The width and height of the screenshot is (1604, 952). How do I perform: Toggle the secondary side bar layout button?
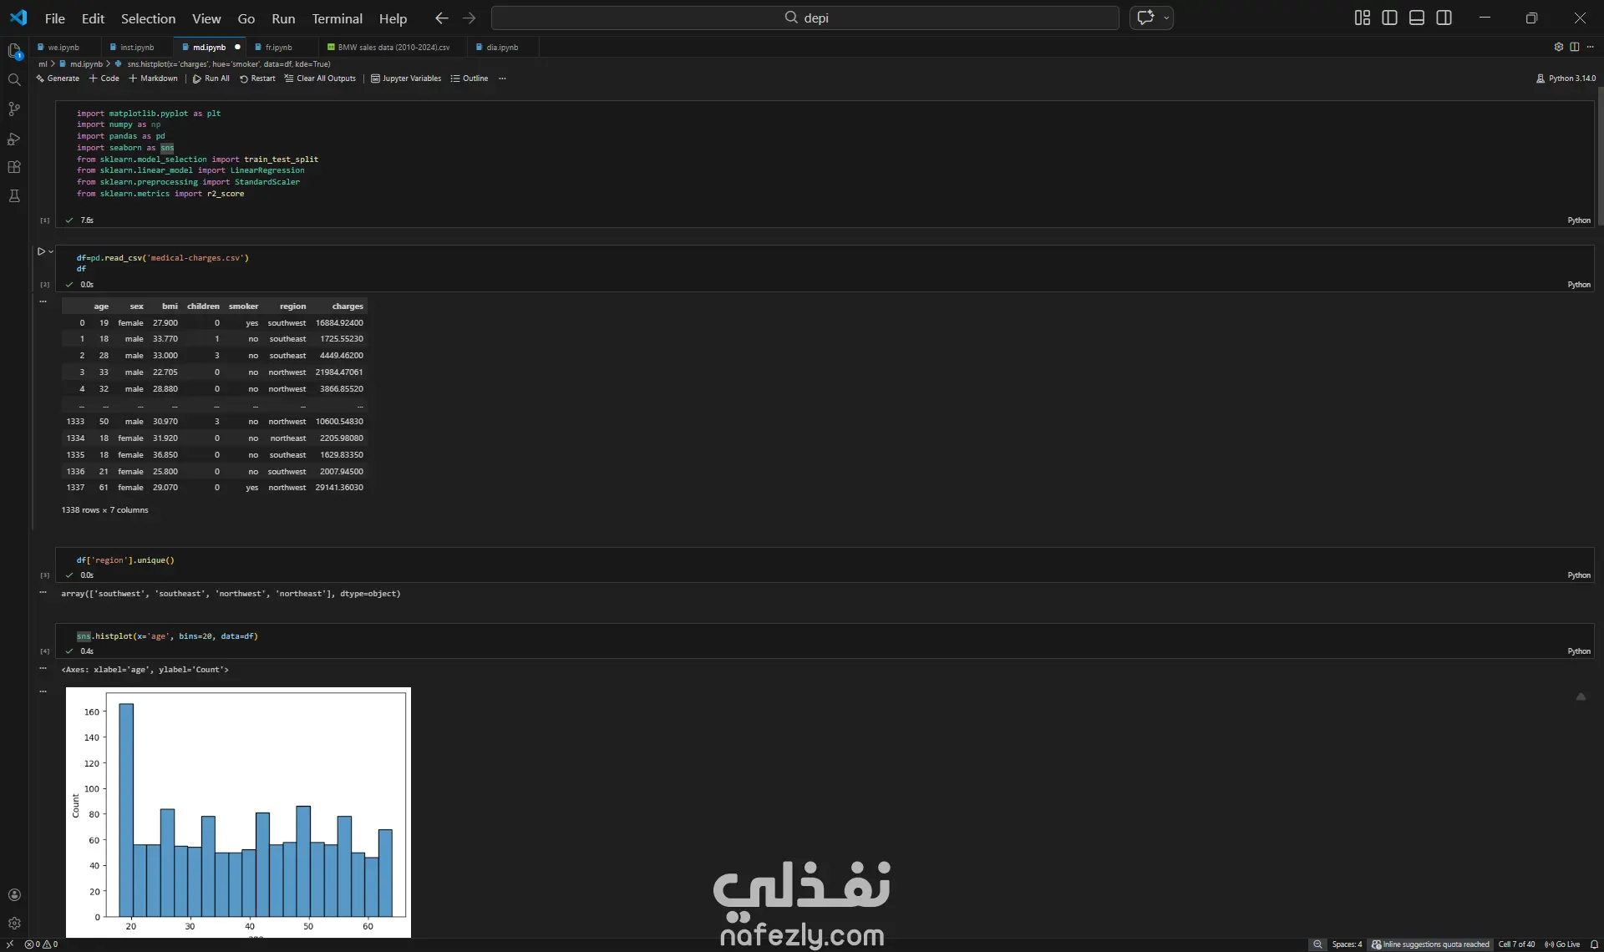pos(1444,18)
